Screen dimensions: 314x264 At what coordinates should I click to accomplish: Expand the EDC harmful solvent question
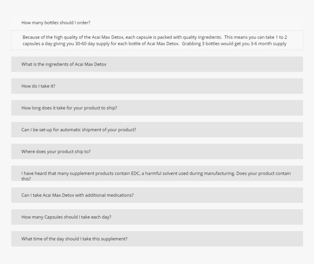pos(157,173)
